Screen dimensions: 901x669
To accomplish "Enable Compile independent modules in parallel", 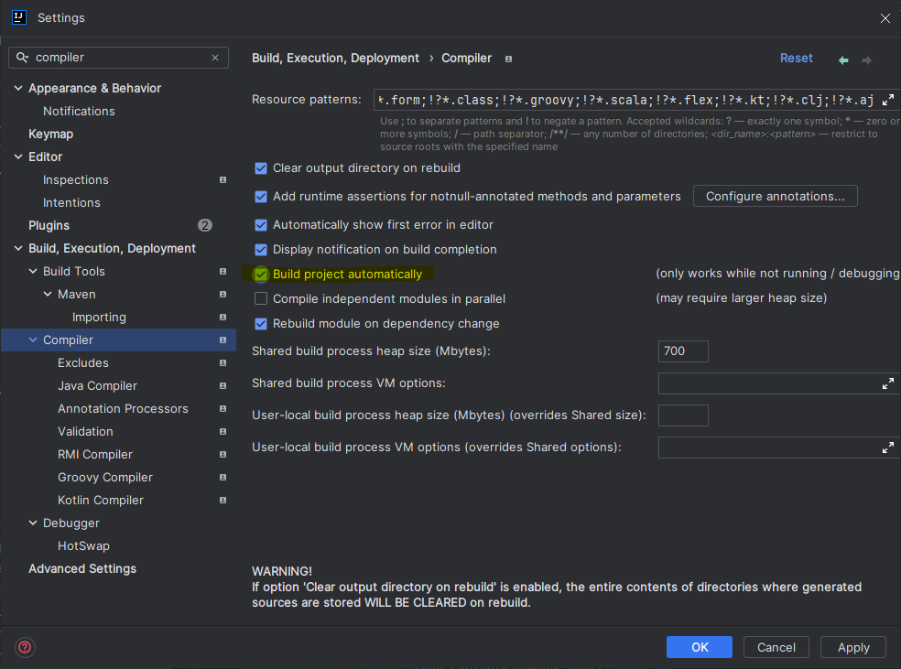I will pos(261,298).
